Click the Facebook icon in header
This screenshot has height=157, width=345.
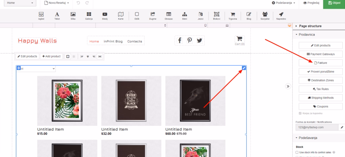click(180, 40)
